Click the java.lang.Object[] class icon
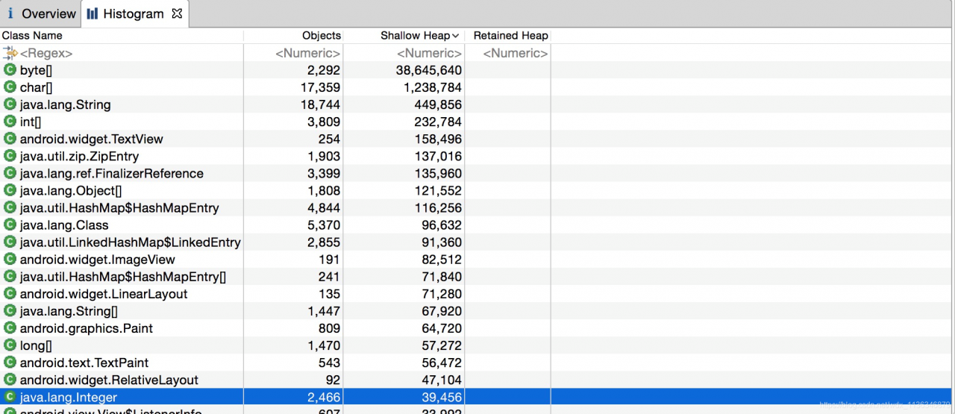The width and height of the screenshot is (955, 414). coord(10,190)
